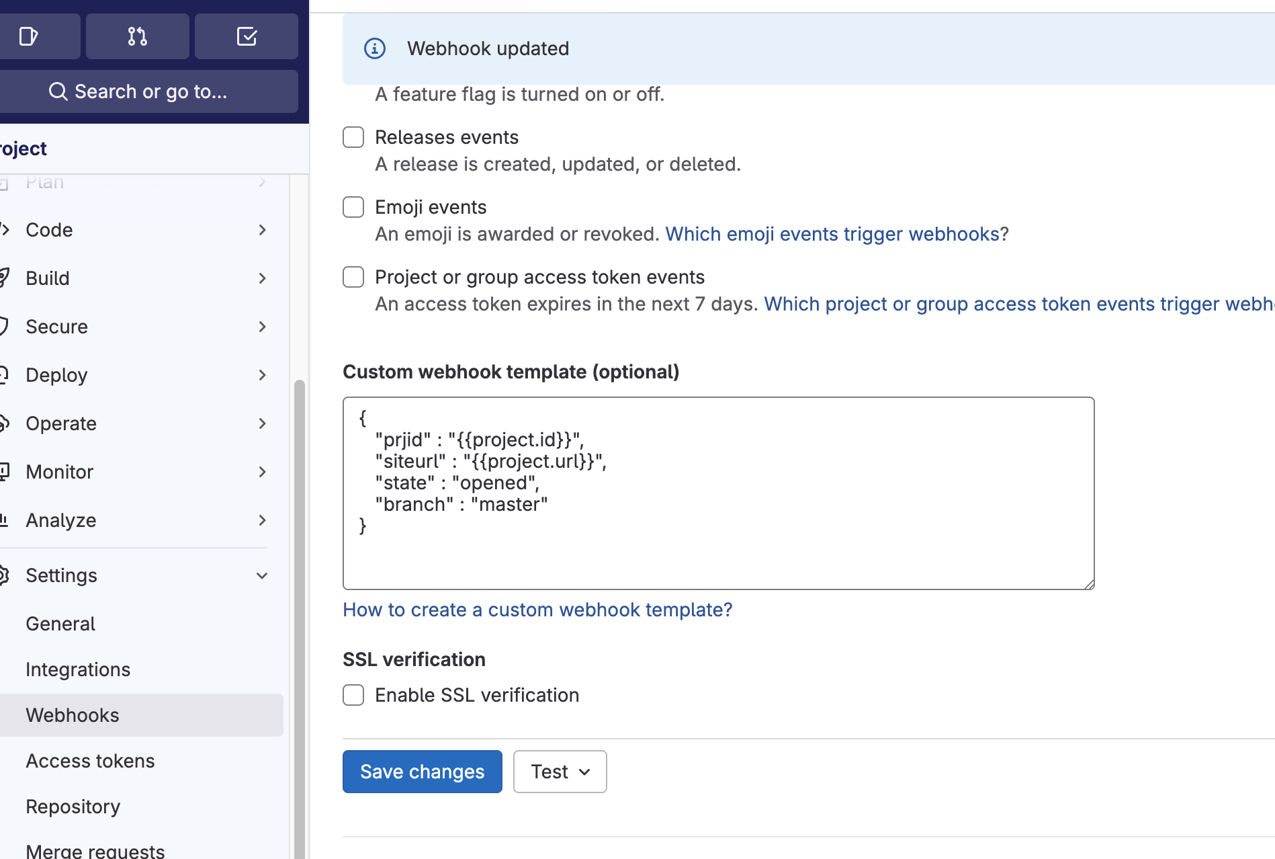Click the search magnifier icon
This screenshot has width=1275, height=859.
(x=58, y=91)
